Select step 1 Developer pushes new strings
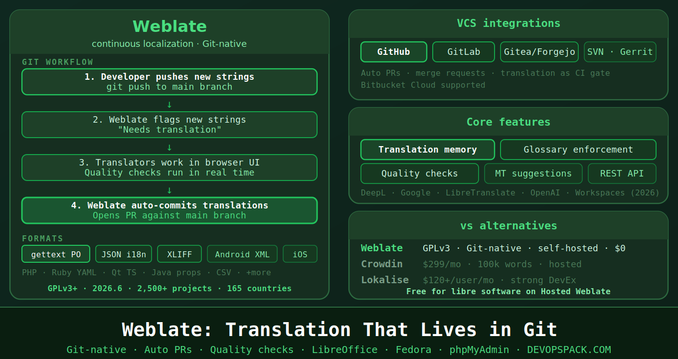 (169, 82)
